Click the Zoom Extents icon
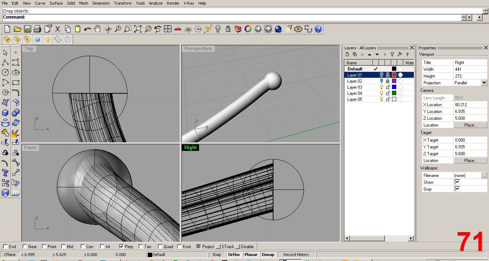Image resolution: width=489 pixels, height=261 pixels. click(138, 29)
